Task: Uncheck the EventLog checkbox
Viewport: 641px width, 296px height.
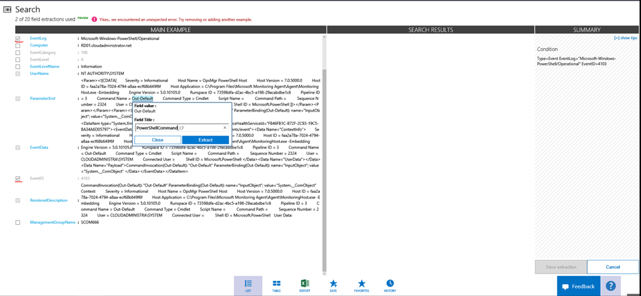Action: click(x=18, y=39)
